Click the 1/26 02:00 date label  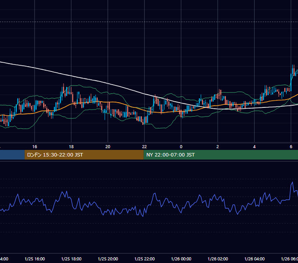tap(218, 259)
